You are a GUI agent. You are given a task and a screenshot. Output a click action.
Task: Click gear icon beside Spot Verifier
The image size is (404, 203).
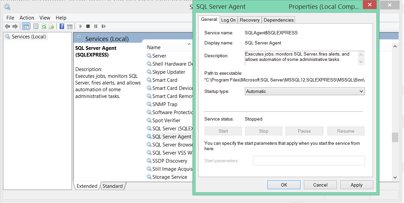(149, 120)
